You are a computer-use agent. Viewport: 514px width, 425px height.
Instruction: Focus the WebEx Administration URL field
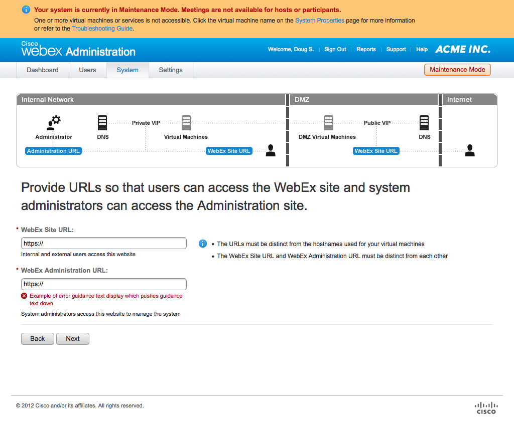(103, 284)
